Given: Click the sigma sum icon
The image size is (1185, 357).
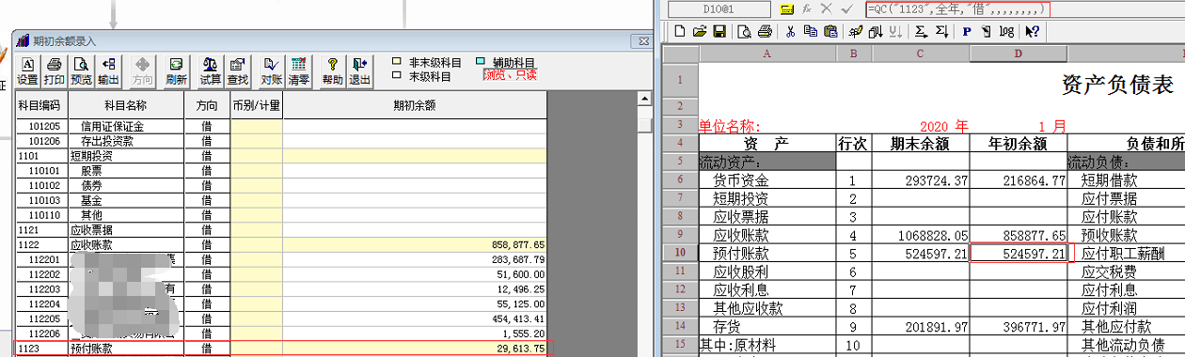Looking at the screenshot, I should [x=922, y=31].
